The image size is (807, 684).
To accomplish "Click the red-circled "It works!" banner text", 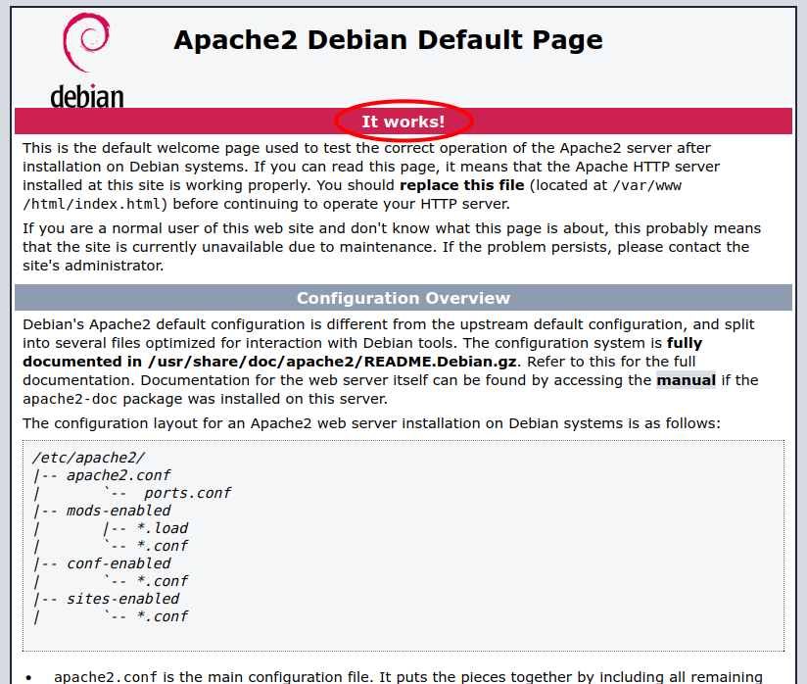I will [x=403, y=122].
